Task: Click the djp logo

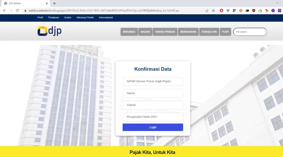Action: [x=50, y=31]
